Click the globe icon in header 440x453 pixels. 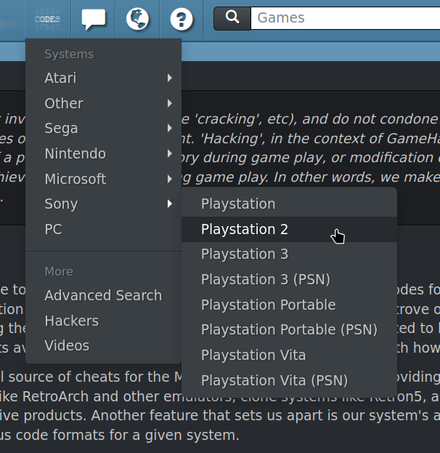pyautogui.click(x=138, y=19)
